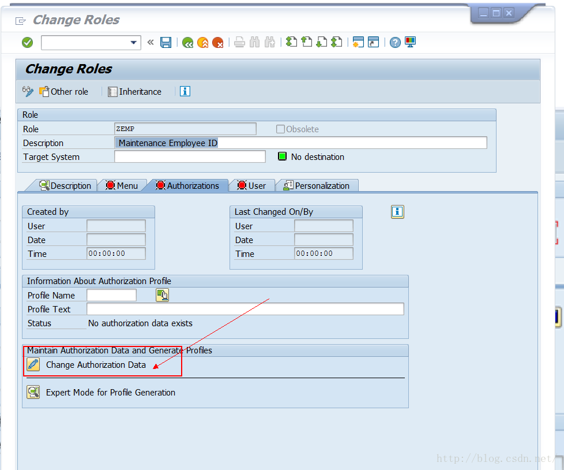
Task: Go to Next Page icon
Action: coord(322,42)
